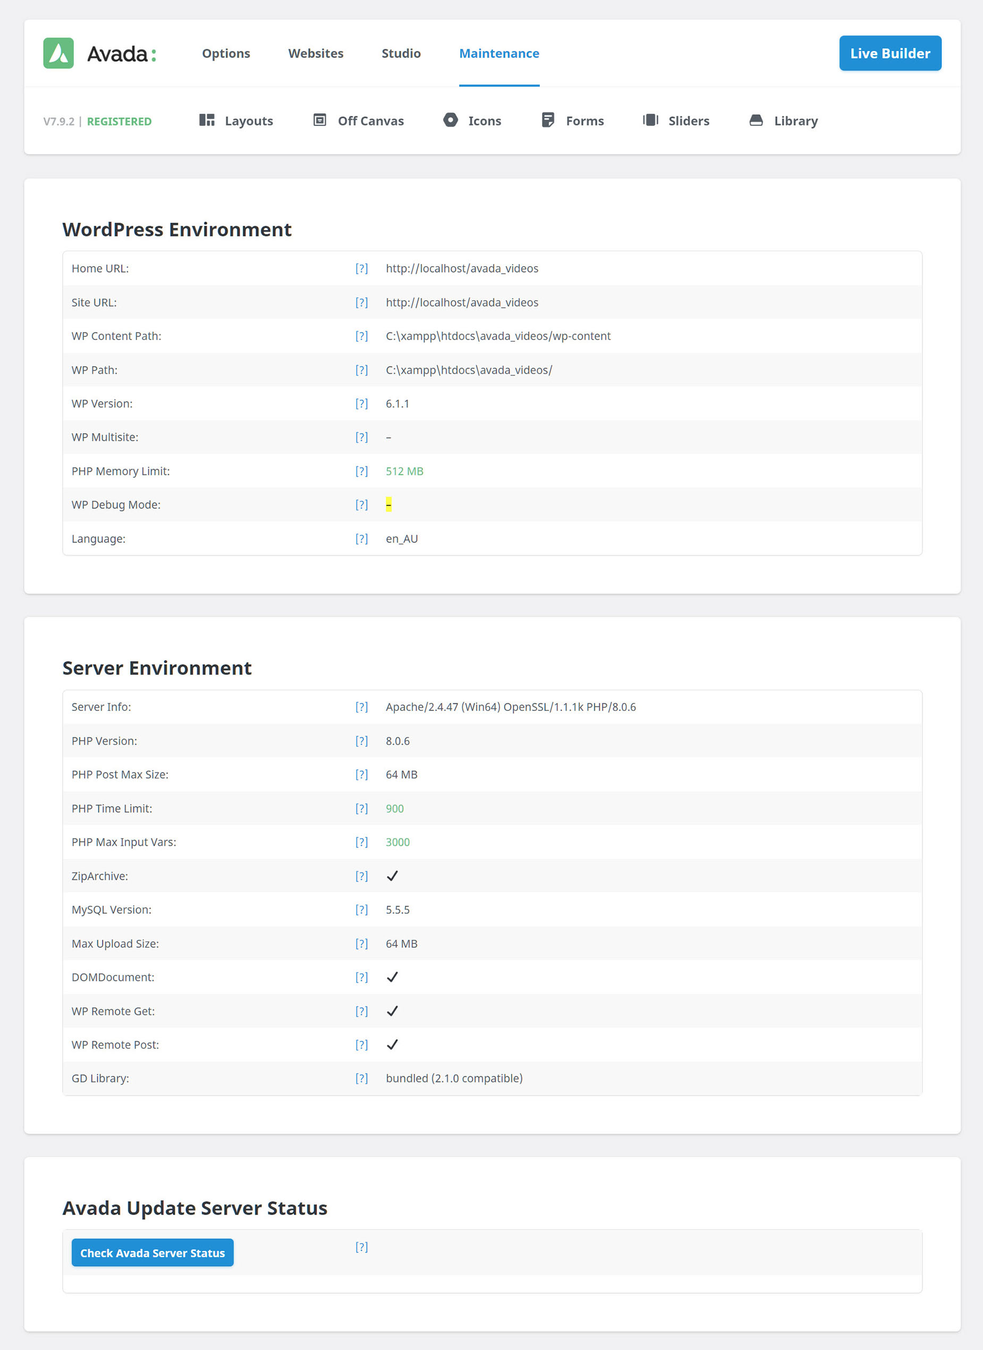983x1350 pixels.
Task: Show help tooltip for Home URL
Action: click(361, 268)
